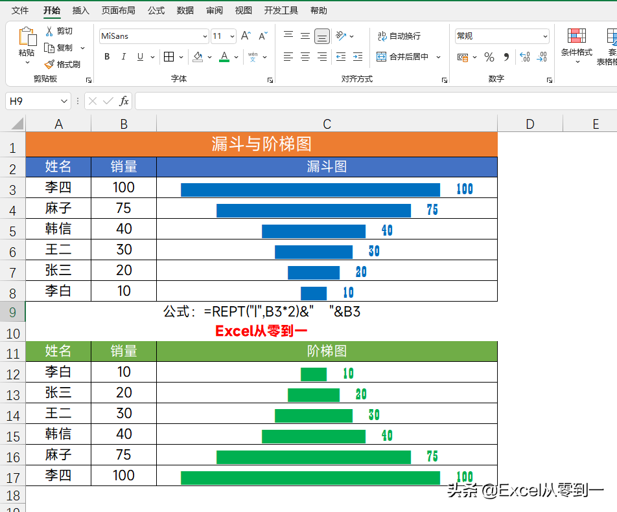Click the formula bar input field
This screenshot has height=512, width=617.
coord(376,102)
